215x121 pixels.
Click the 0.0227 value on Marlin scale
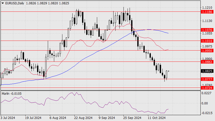coord(207,93)
